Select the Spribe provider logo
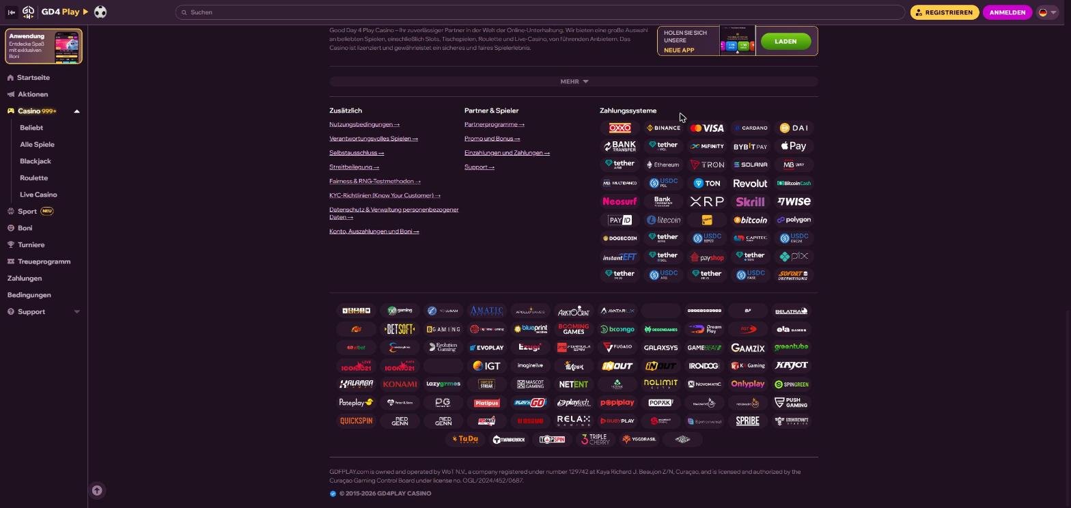 (x=747, y=421)
